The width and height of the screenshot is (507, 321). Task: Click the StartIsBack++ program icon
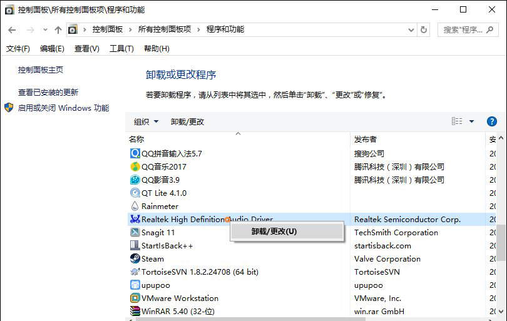135,245
